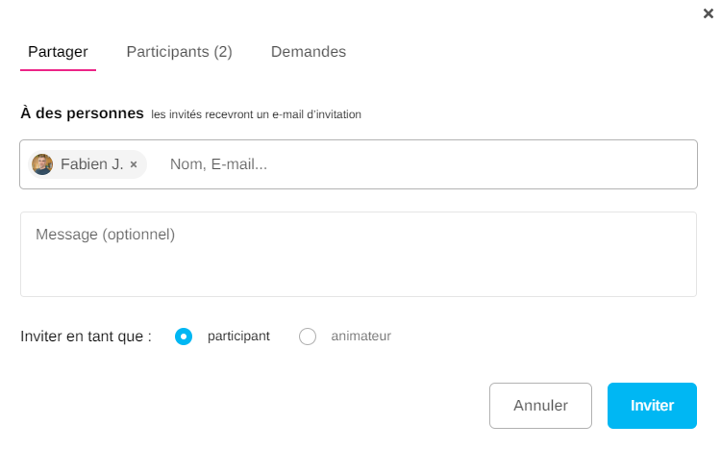Switch to the Partager tab
Viewport: 721px width, 449px height.
click(x=58, y=52)
